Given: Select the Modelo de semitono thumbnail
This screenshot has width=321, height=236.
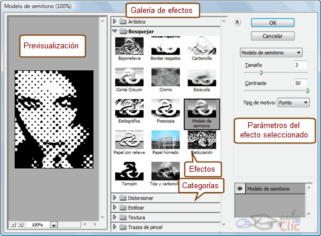Looking at the screenshot, I should [x=202, y=114].
